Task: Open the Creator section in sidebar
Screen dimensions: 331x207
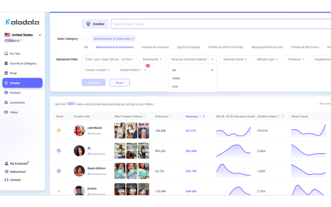Action: [22, 83]
